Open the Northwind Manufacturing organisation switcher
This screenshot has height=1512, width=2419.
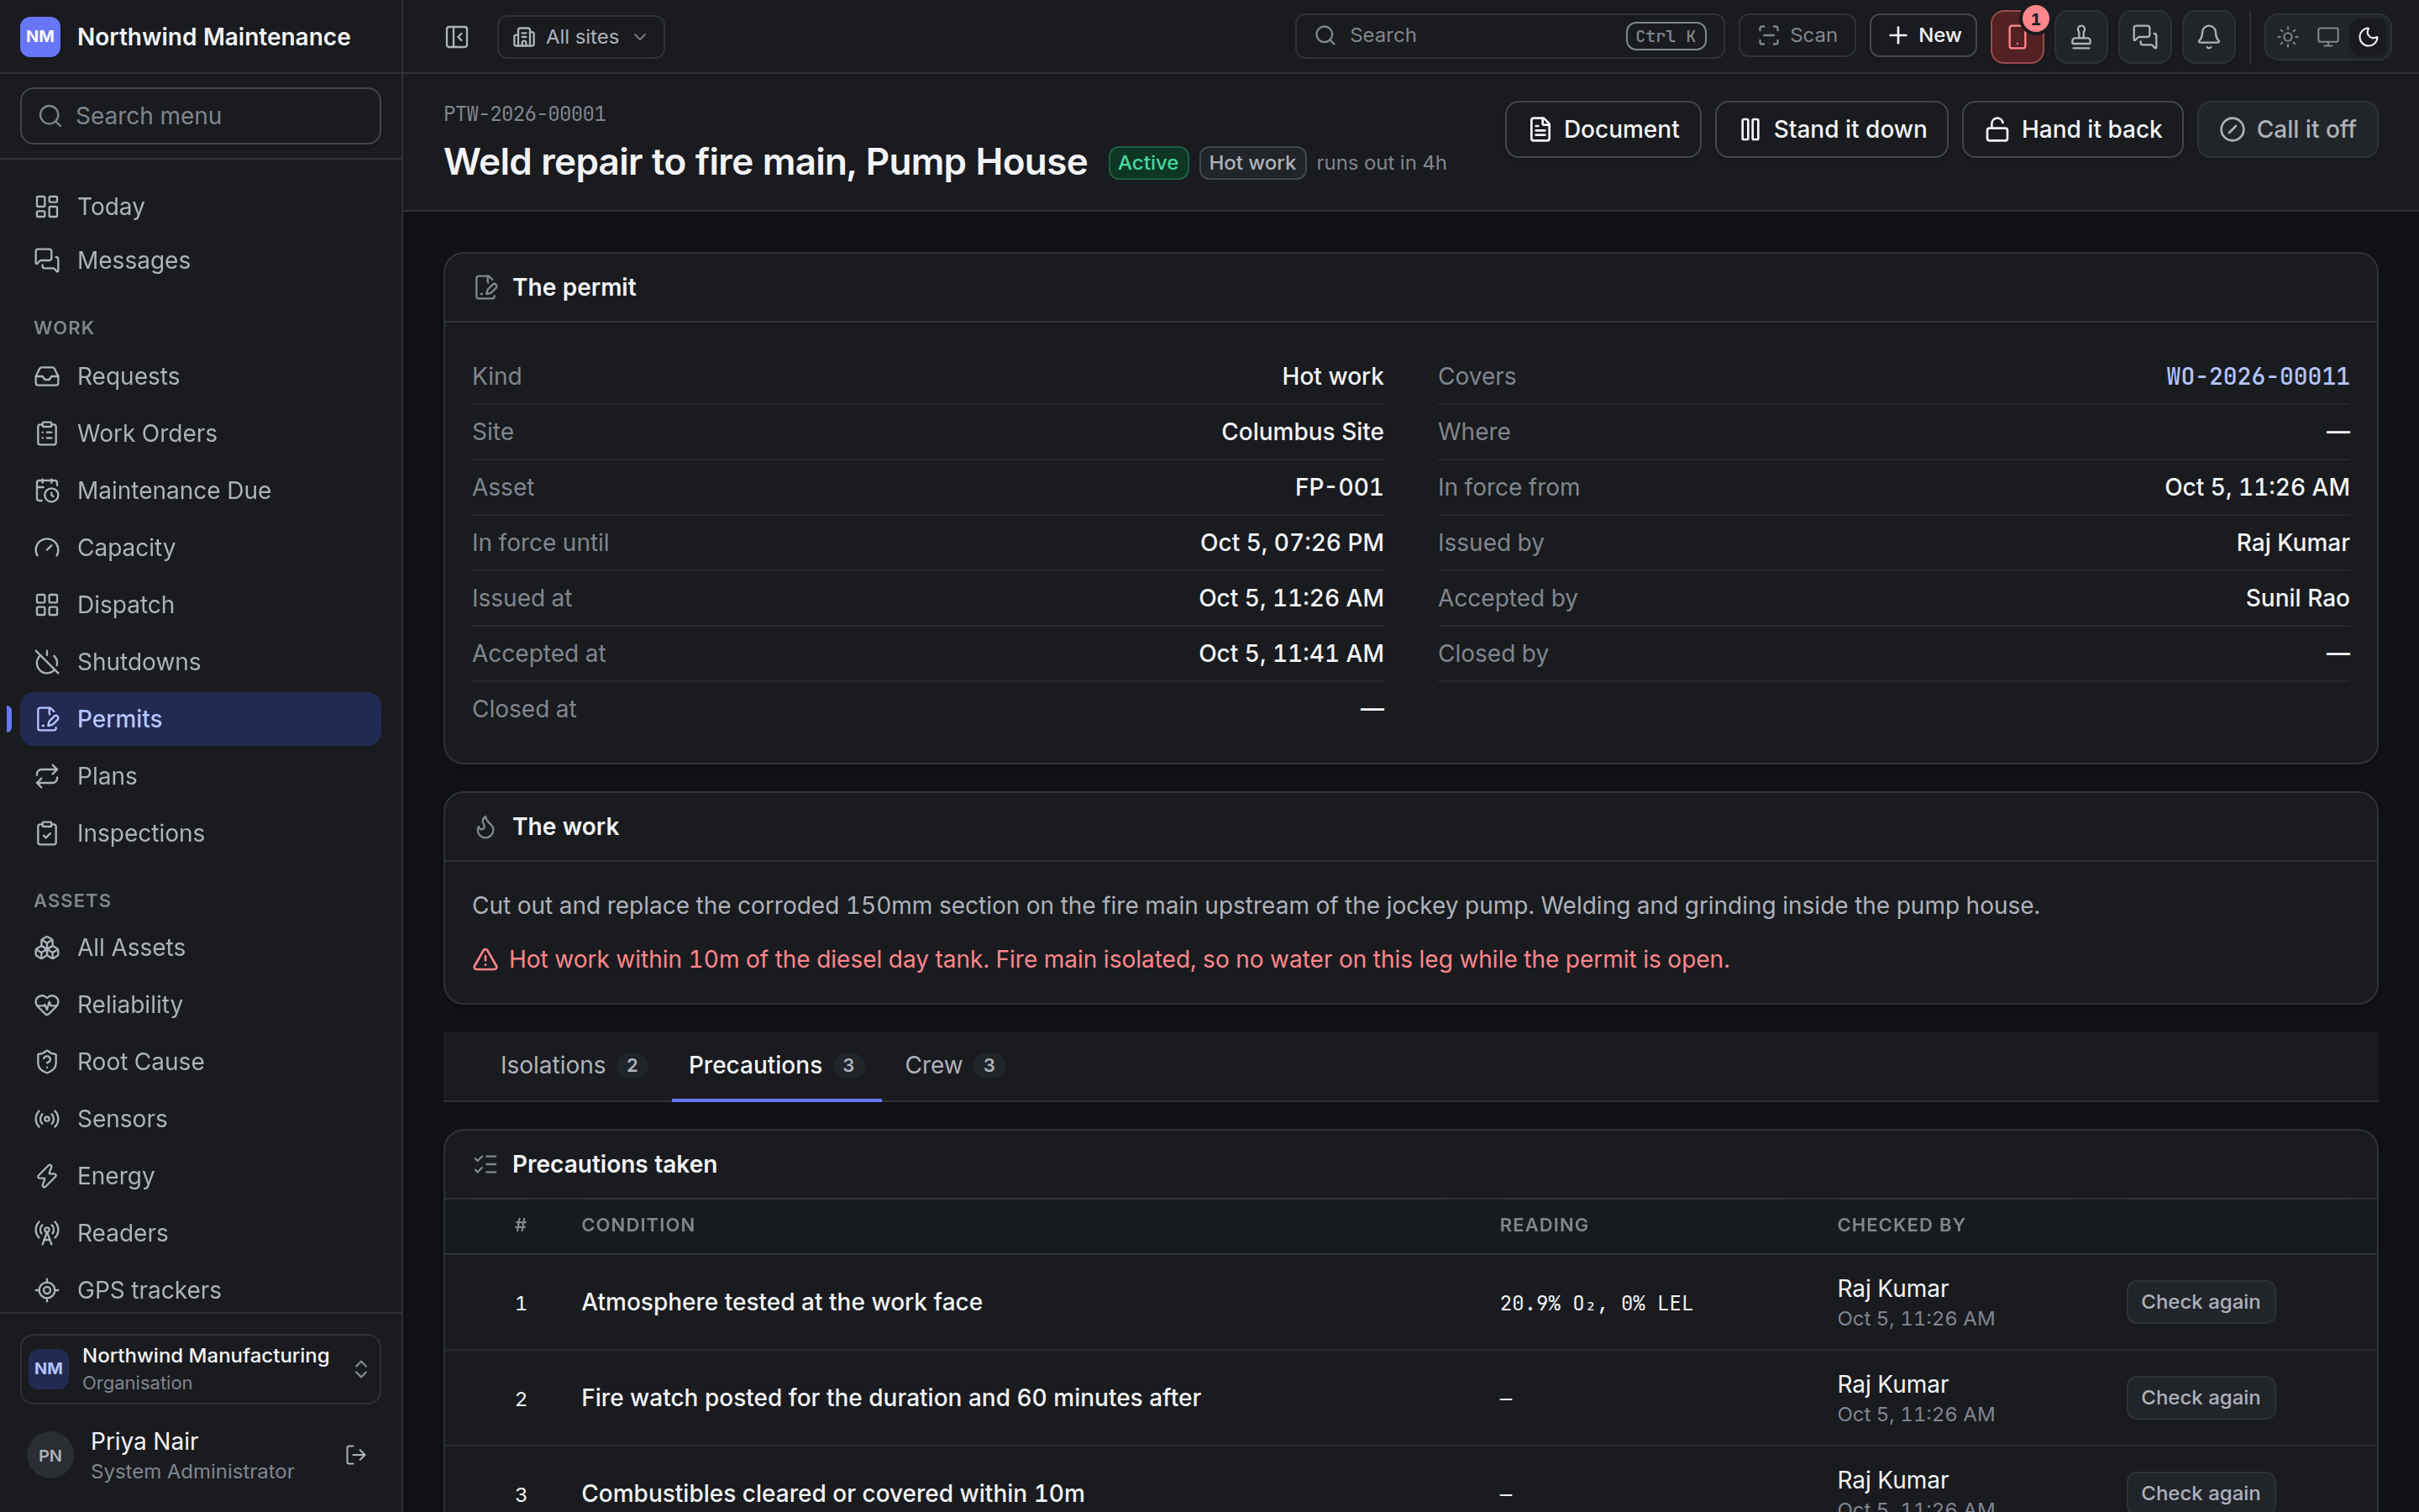[200, 1368]
